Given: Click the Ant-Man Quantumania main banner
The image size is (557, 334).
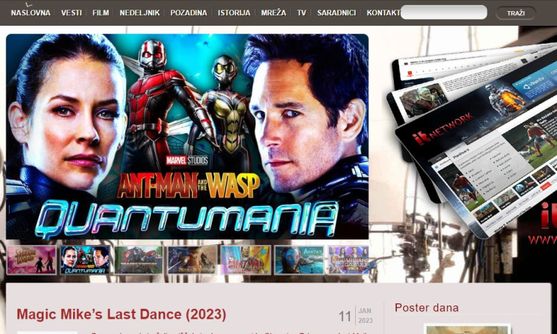Looking at the screenshot, I should point(187,137).
